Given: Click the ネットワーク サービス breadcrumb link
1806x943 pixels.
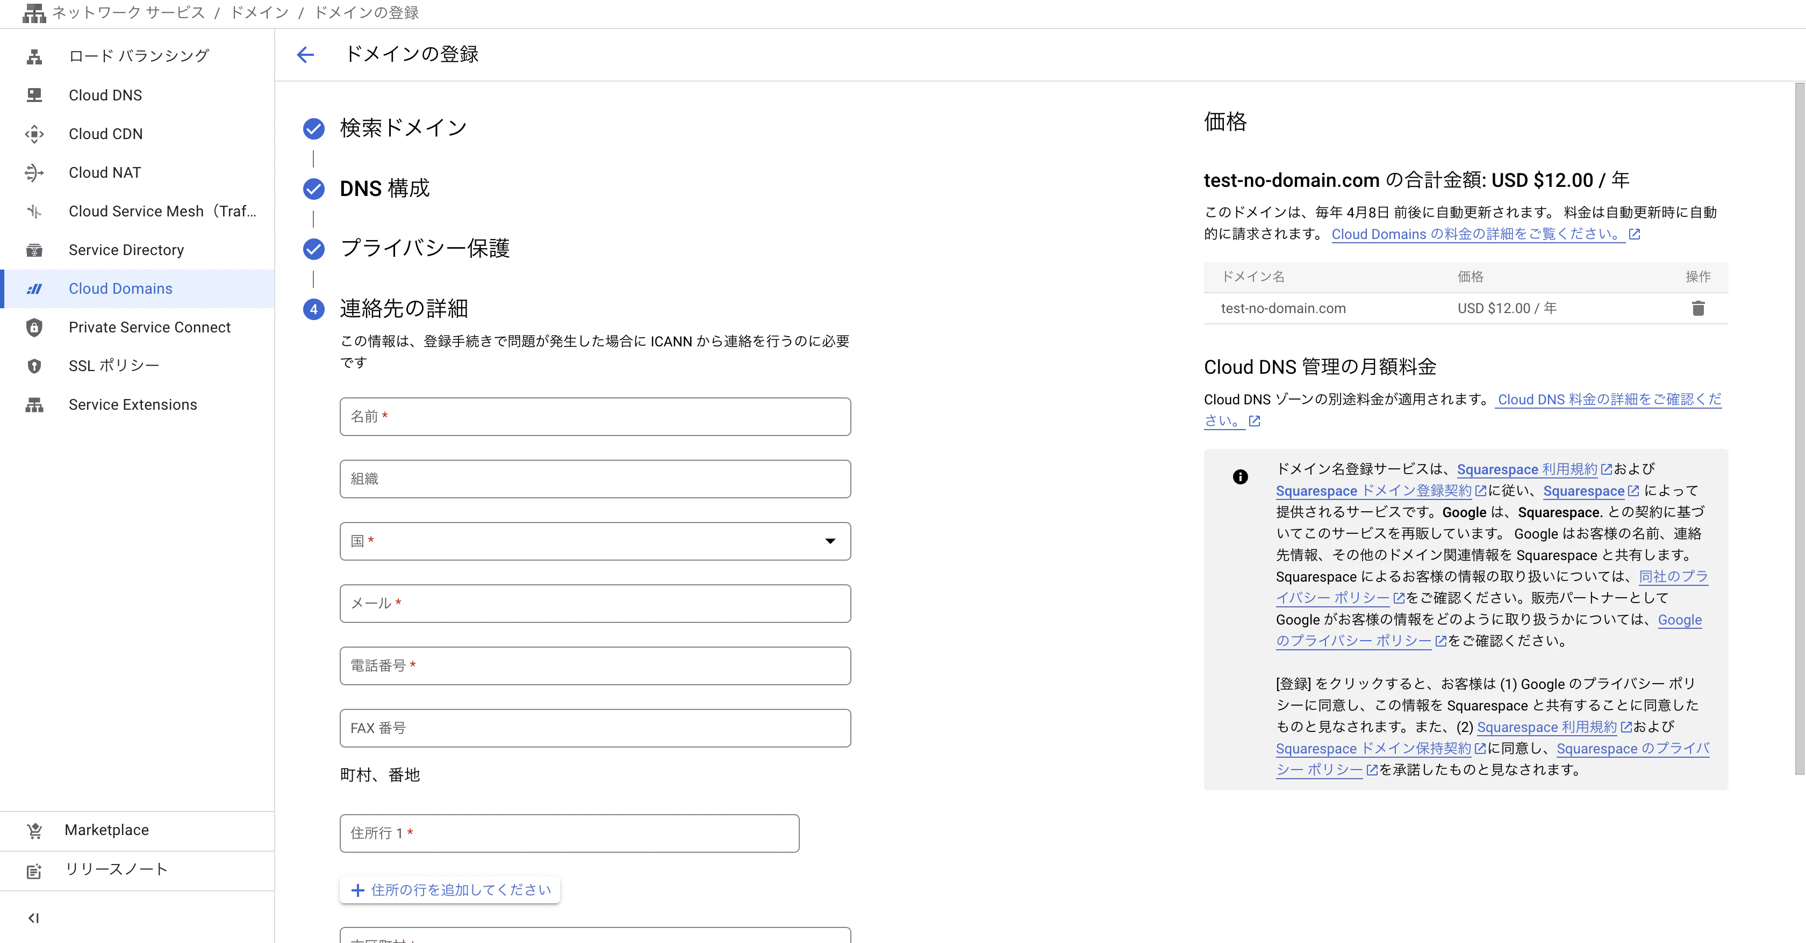Looking at the screenshot, I should [128, 13].
